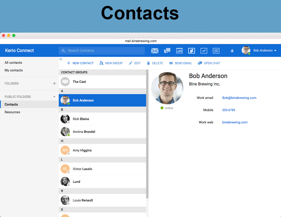
Task: Select Bob Anderson in contact list
Action: 102,100
